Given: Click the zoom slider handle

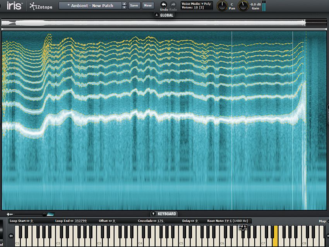Looking at the screenshot, I should (44, 214).
